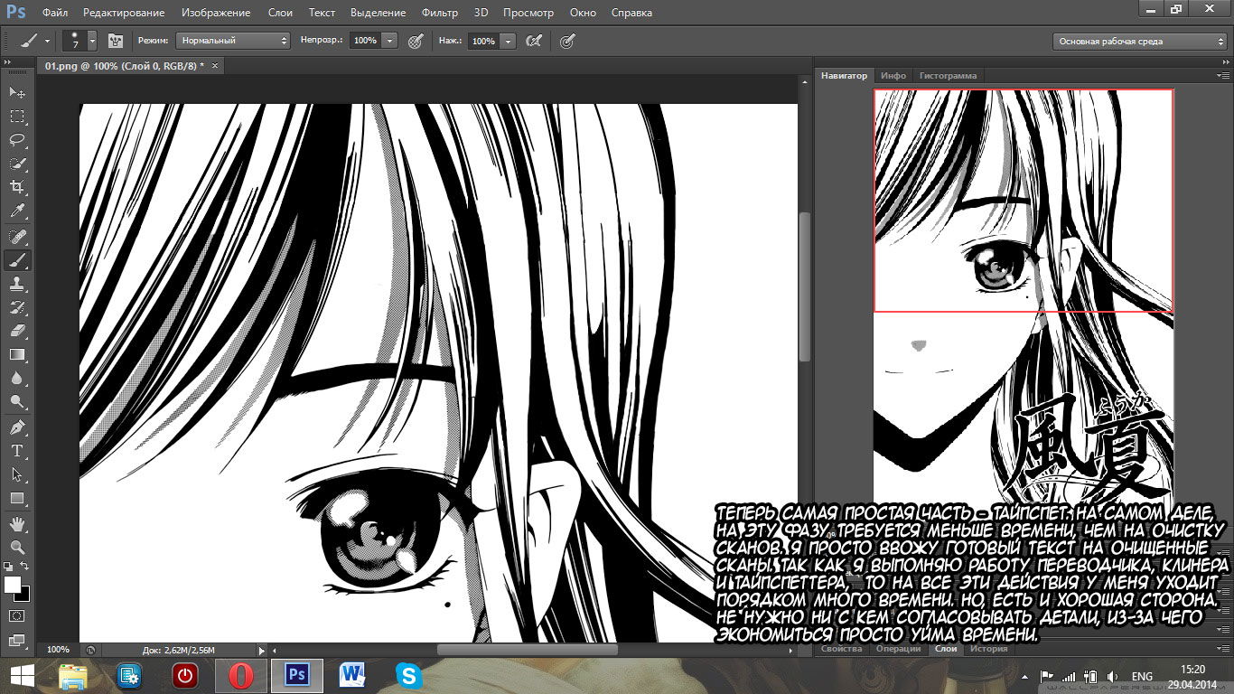Open the Просмотр menu
The height and width of the screenshot is (694, 1234).
click(x=528, y=13)
